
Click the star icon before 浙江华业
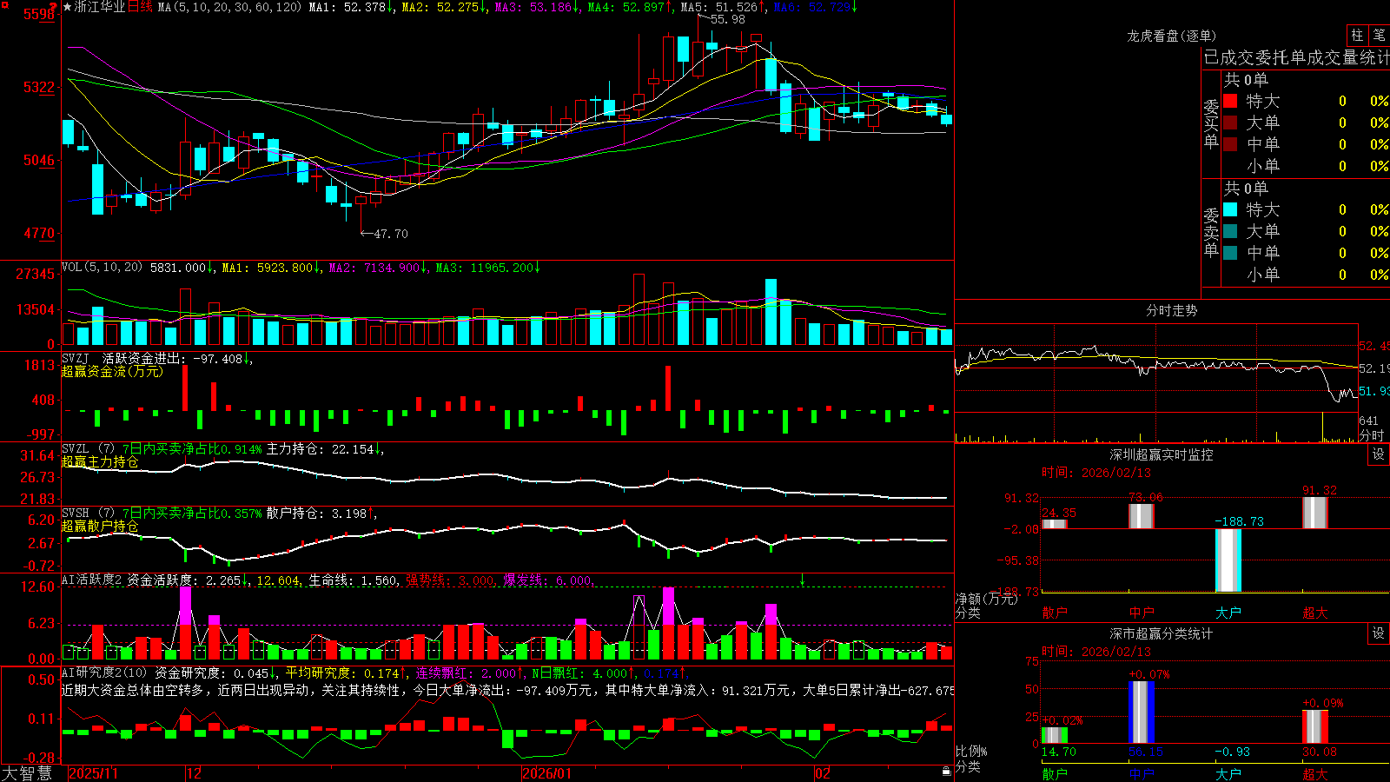point(68,7)
